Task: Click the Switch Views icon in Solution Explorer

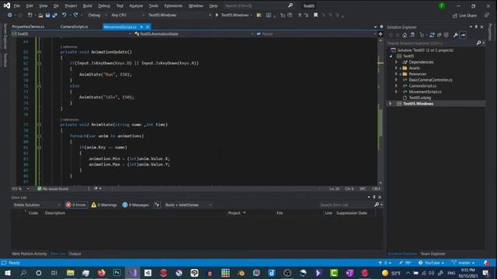Action: tap(412, 35)
